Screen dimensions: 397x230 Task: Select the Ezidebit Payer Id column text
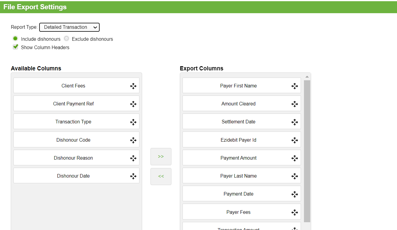click(x=238, y=140)
